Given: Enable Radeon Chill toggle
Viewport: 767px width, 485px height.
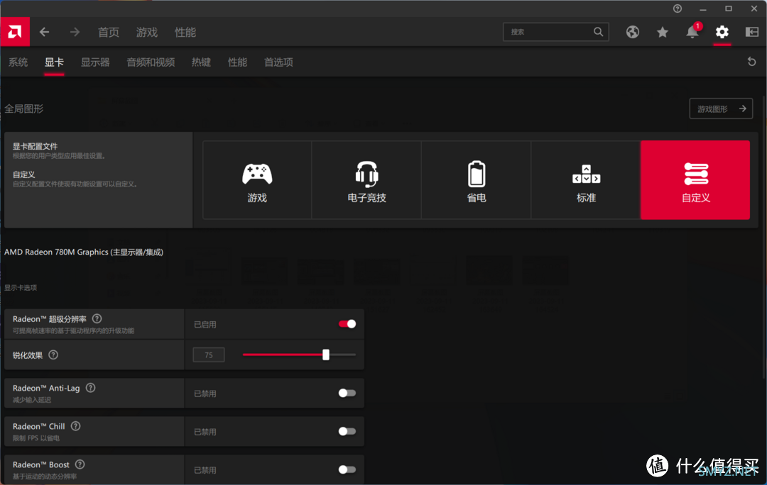Looking at the screenshot, I should [x=347, y=431].
